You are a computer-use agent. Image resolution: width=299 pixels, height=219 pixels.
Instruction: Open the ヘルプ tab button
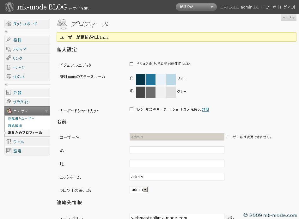tap(288, 18)
